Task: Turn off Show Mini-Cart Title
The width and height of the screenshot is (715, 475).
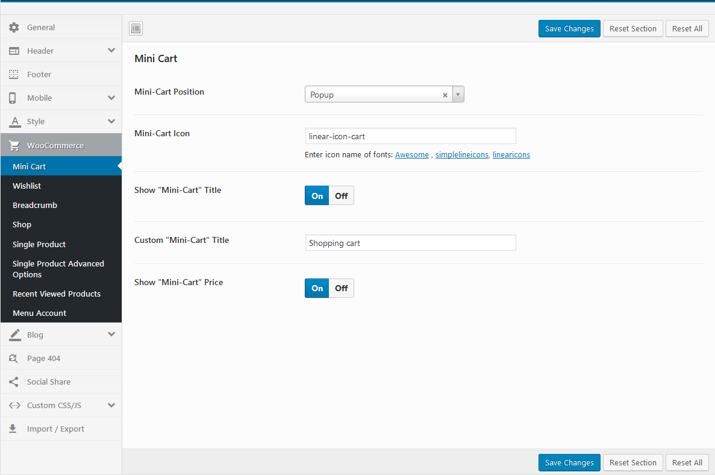Action: pos(341,196)
